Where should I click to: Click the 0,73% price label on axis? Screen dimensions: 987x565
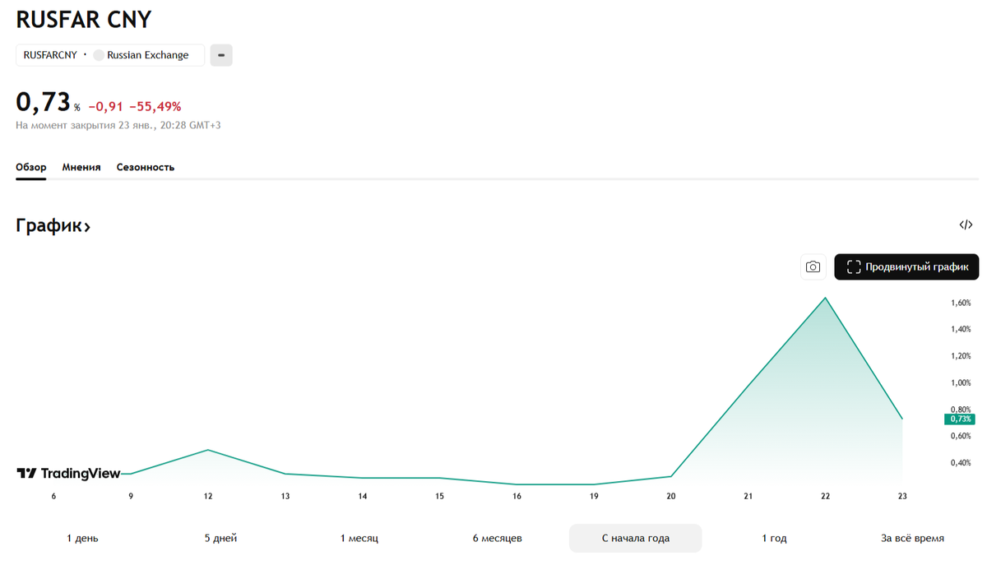pyautogui.click(x=961, y=419)
